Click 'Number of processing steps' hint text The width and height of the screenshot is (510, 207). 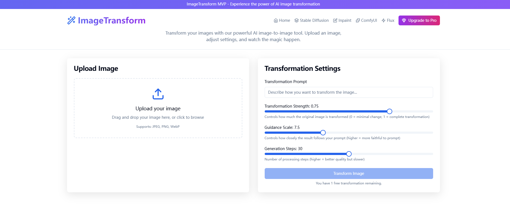(314, 159)
